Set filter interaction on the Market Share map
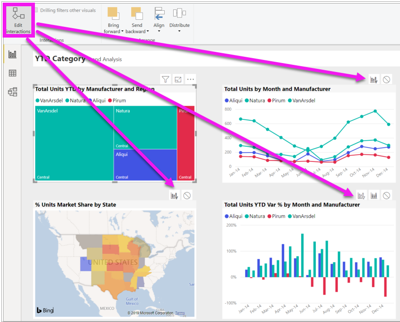Viewport: 400px width, 322px height. 174,195
